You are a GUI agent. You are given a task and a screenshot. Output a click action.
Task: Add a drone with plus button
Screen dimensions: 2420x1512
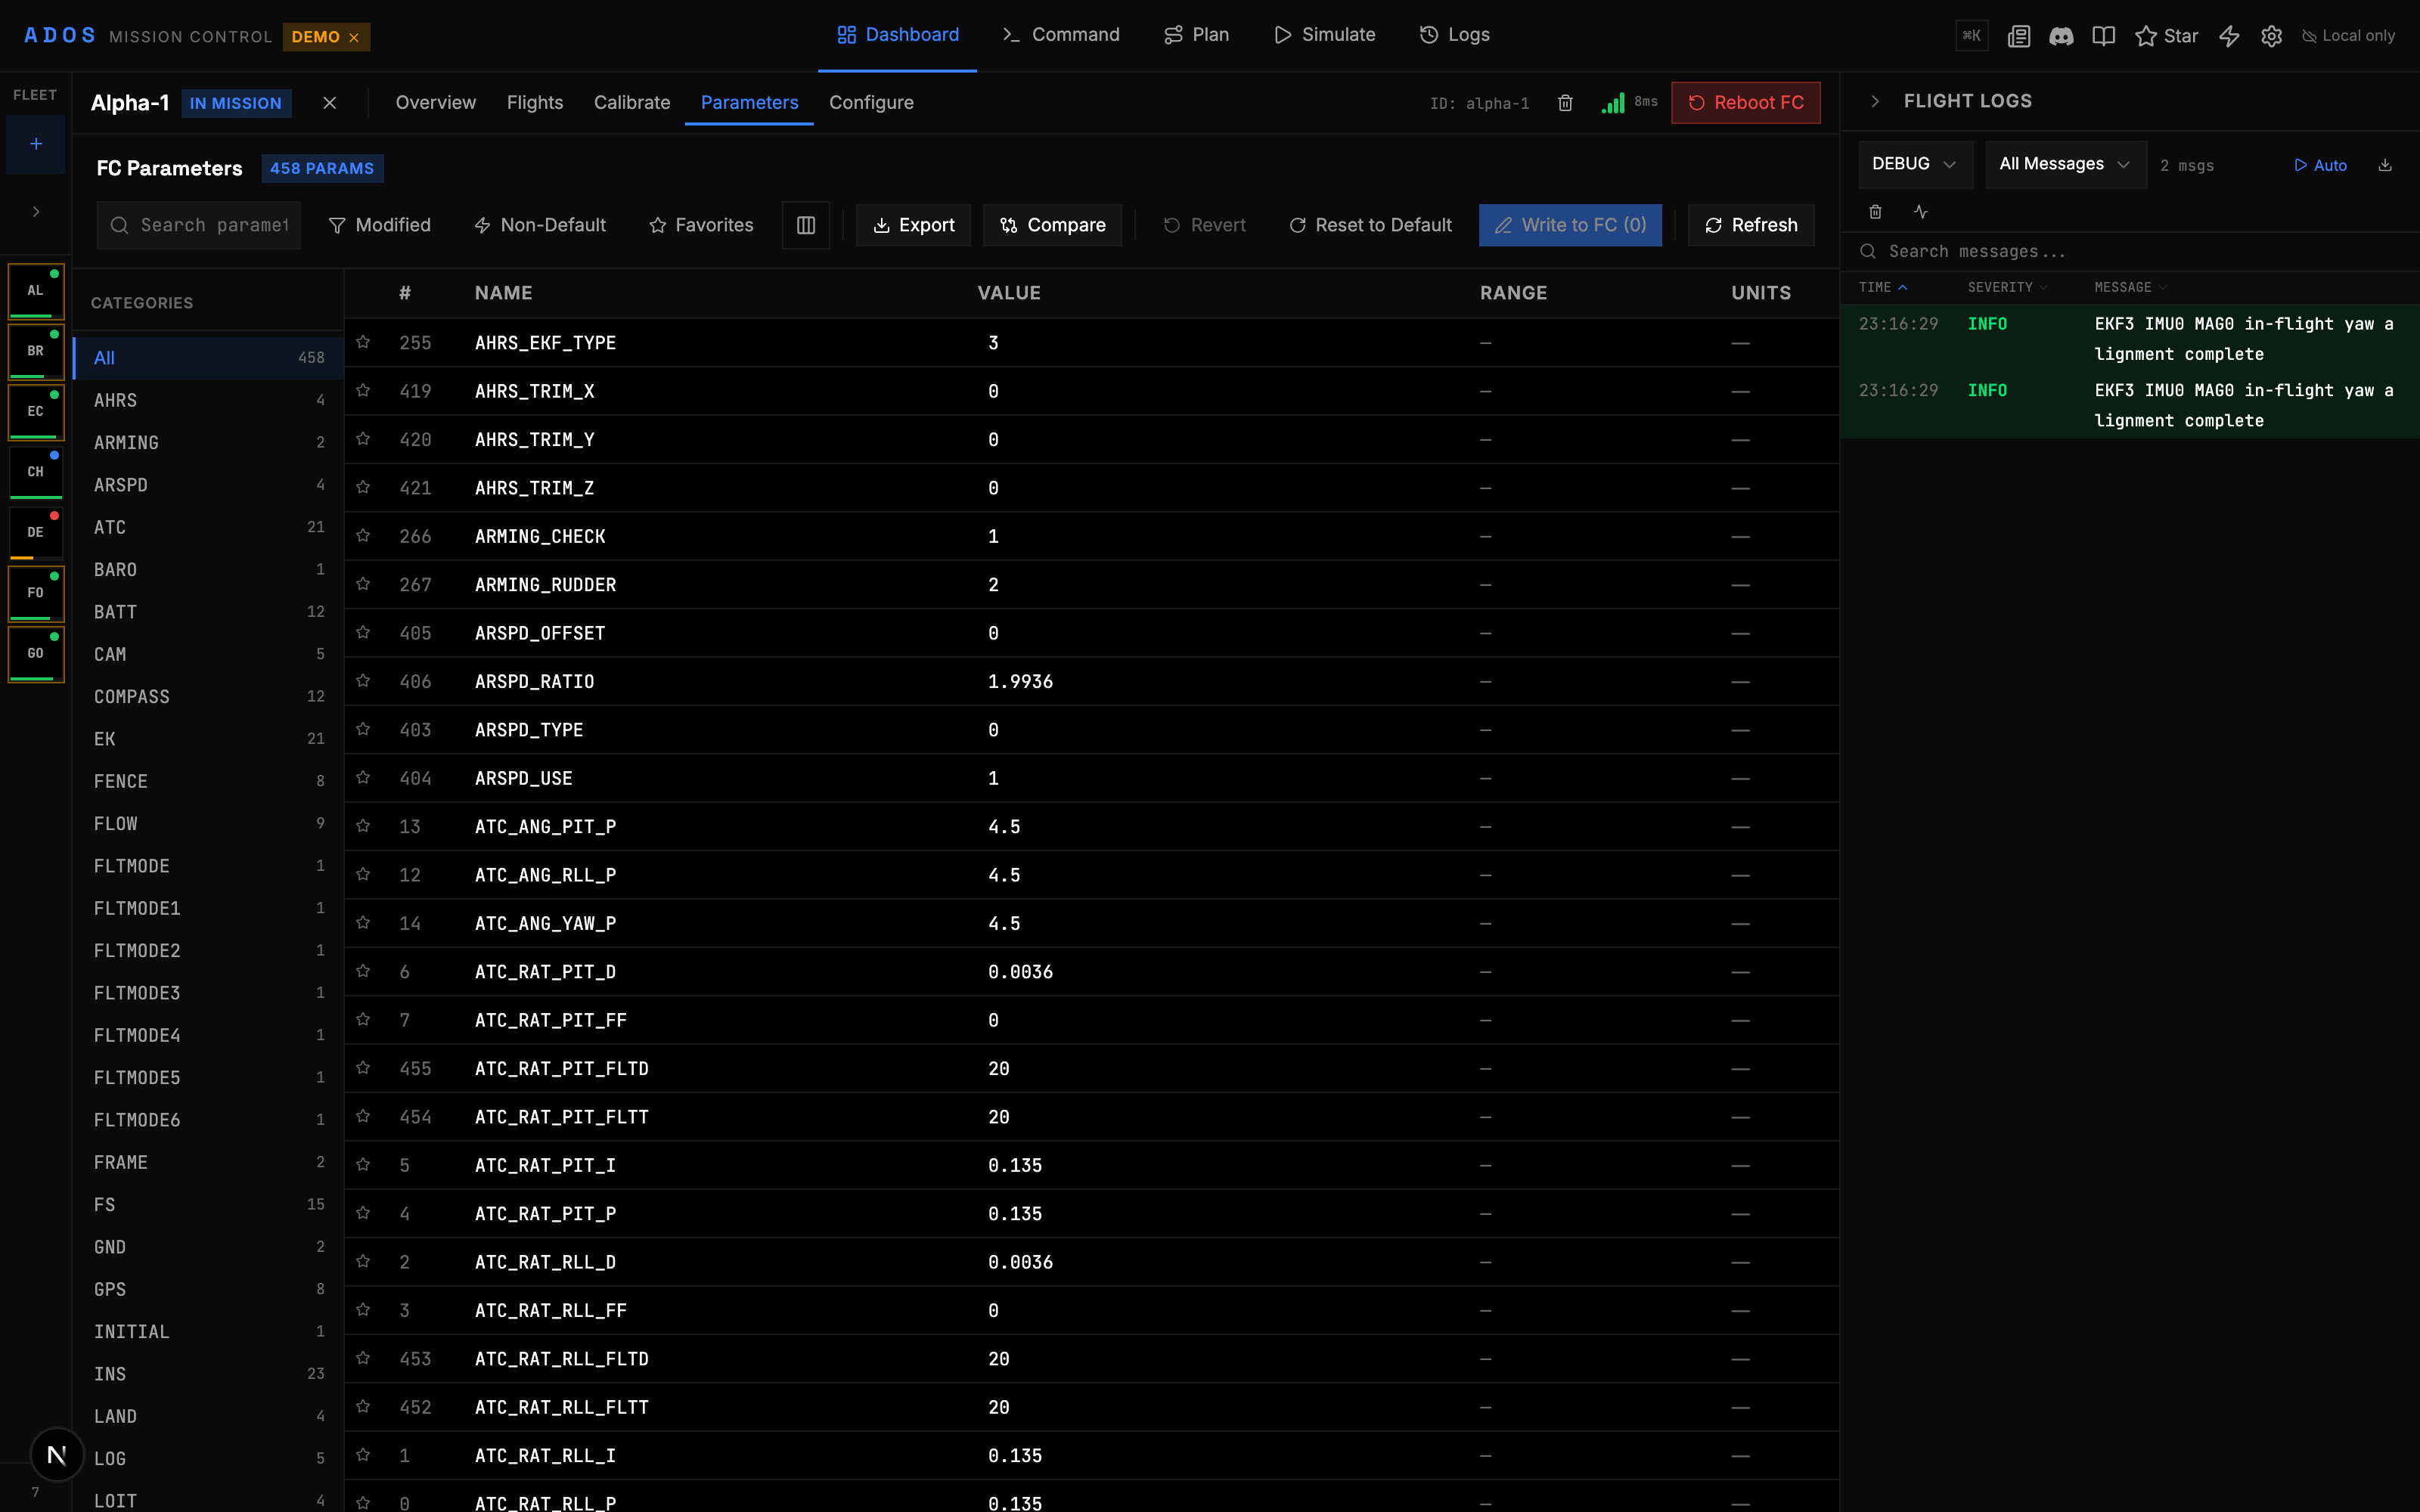click(36, 144)
